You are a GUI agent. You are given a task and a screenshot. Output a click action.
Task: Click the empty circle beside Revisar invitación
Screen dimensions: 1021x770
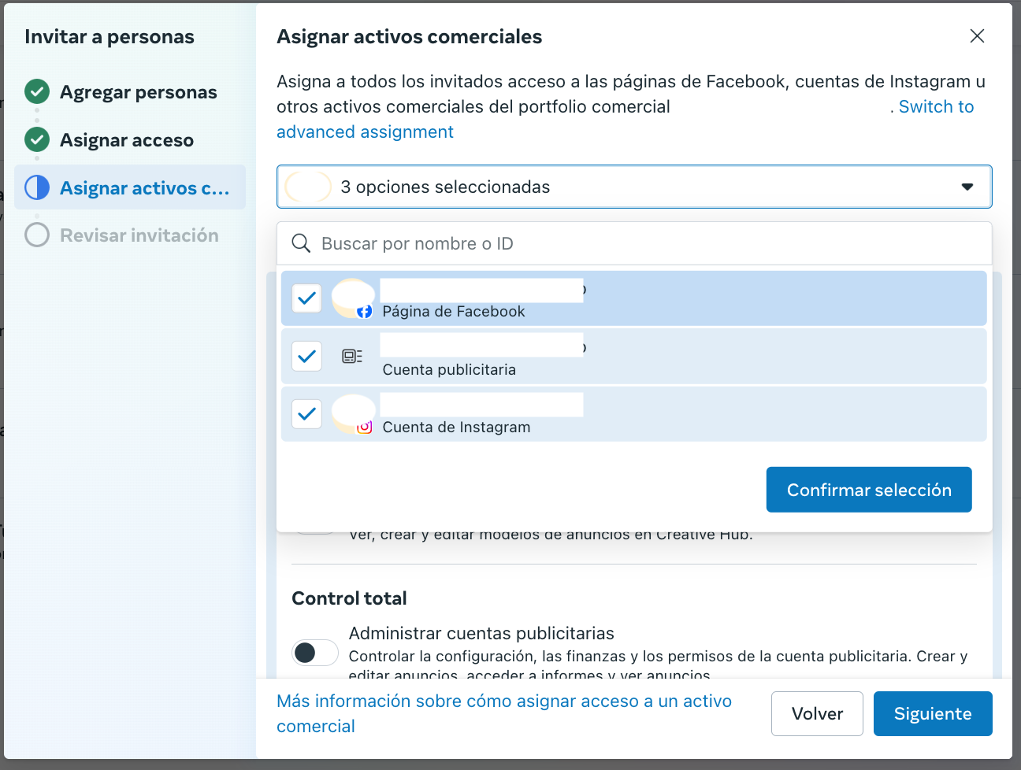[37, 235]
